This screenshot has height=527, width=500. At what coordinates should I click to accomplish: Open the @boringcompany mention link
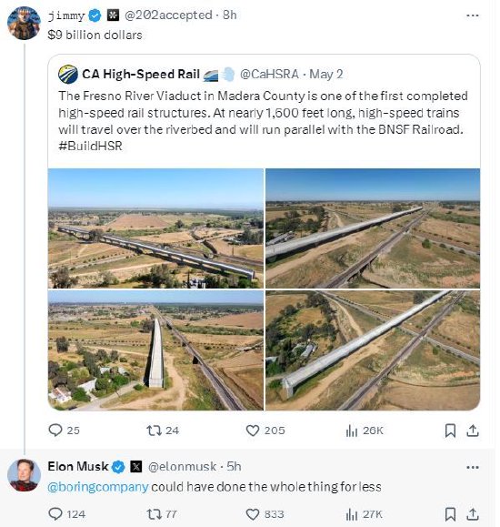pos(97,487)
